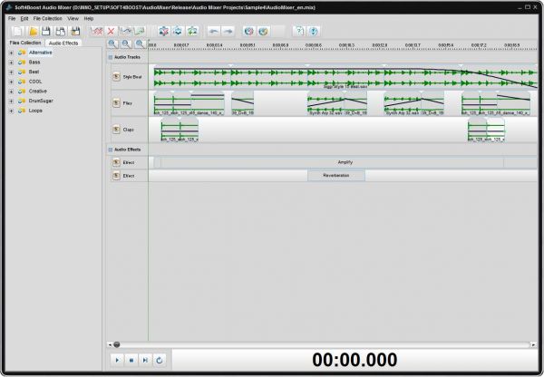Expand the Alternative folder node
Image resolution: width=544 pixels, height=377 pixels.
pyautogui.click(x=11, y=53)
